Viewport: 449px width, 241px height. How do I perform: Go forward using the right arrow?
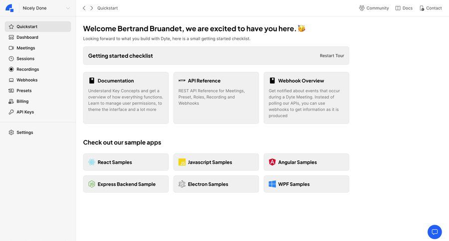(92, 8)
